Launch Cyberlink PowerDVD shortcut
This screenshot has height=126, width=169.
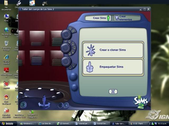[x=6, y=113]
